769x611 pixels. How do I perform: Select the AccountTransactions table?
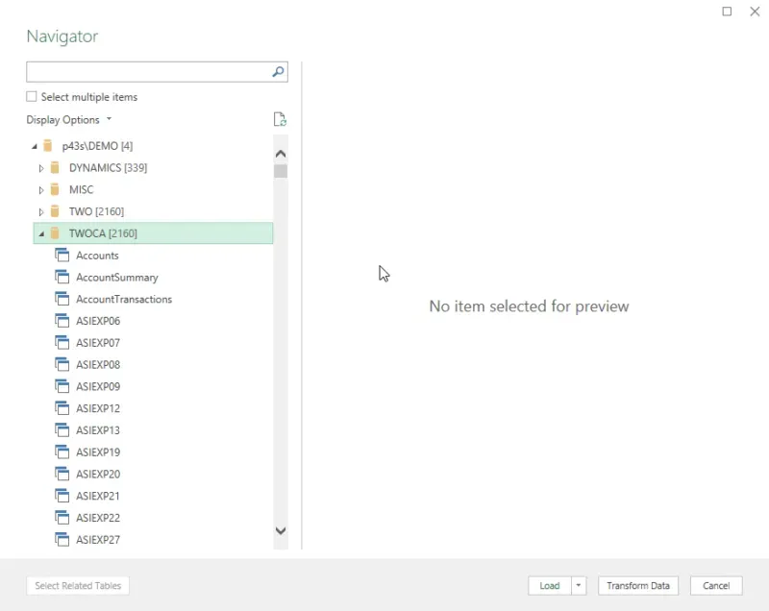[x=124, y=300]
